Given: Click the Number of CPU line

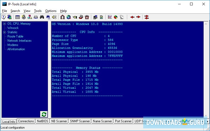Looking at the screenshot, I should pos(81,36).
